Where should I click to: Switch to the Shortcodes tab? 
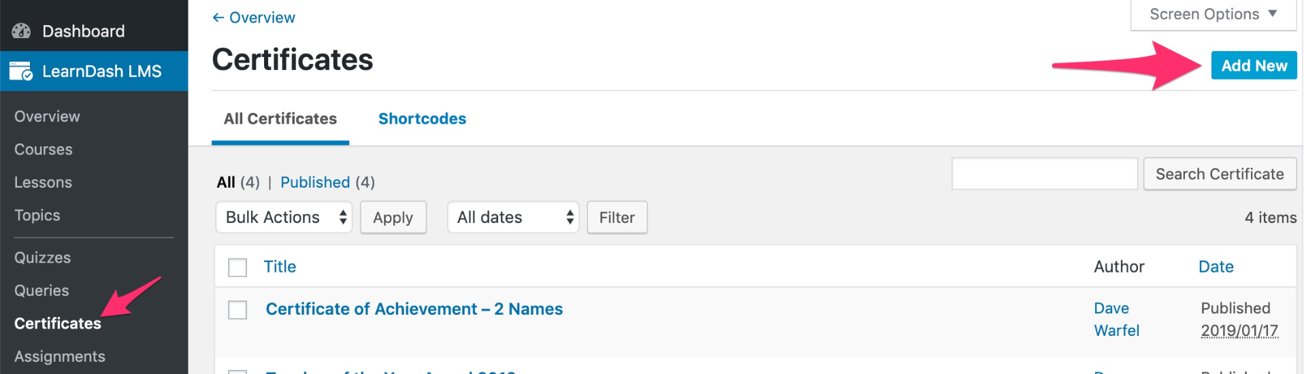[x=422, y=119]
